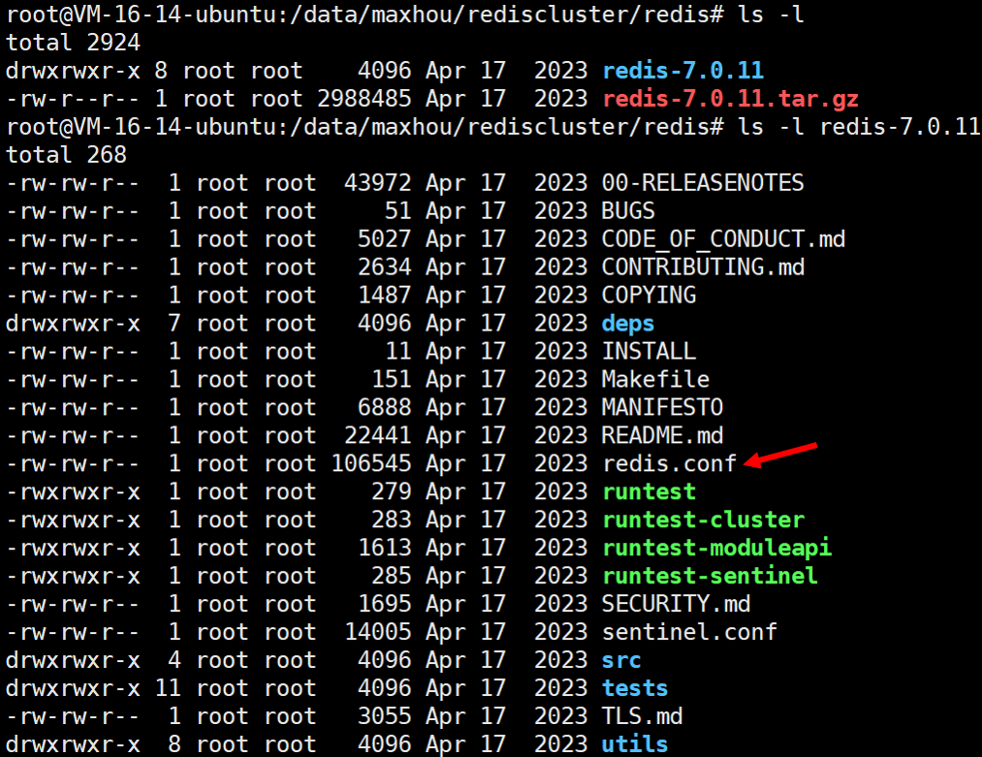Select the 2988485 file size value

pos(364,98)
